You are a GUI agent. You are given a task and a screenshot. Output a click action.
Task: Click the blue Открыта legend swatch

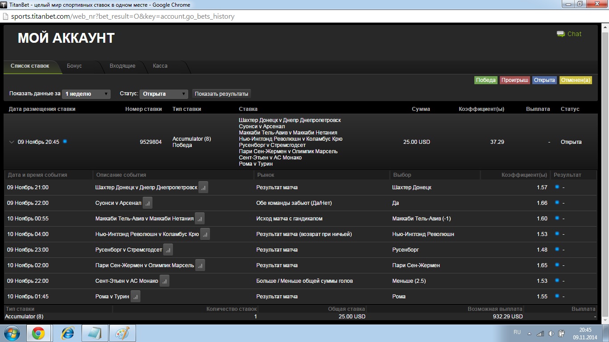pos(544,80)
